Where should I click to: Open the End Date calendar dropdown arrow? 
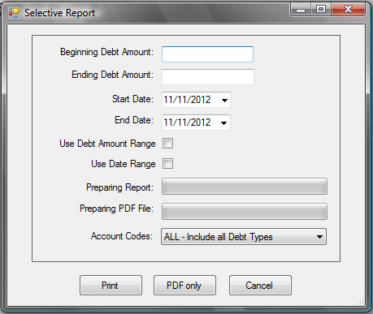(x=223, y=123)
